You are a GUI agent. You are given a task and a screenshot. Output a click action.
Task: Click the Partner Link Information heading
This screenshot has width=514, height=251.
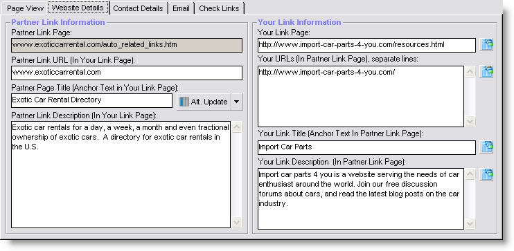pos(58,22)
